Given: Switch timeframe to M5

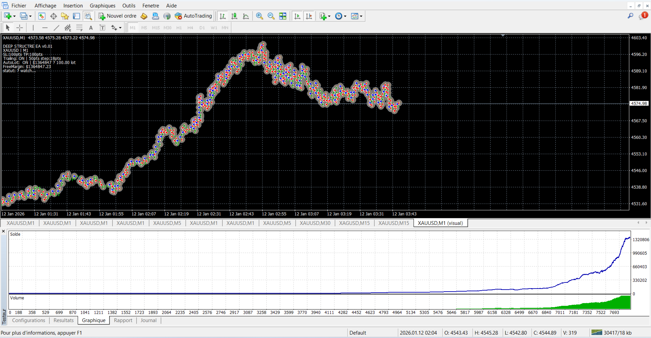Looking at the screenshot, I should [x=144, y=28].
